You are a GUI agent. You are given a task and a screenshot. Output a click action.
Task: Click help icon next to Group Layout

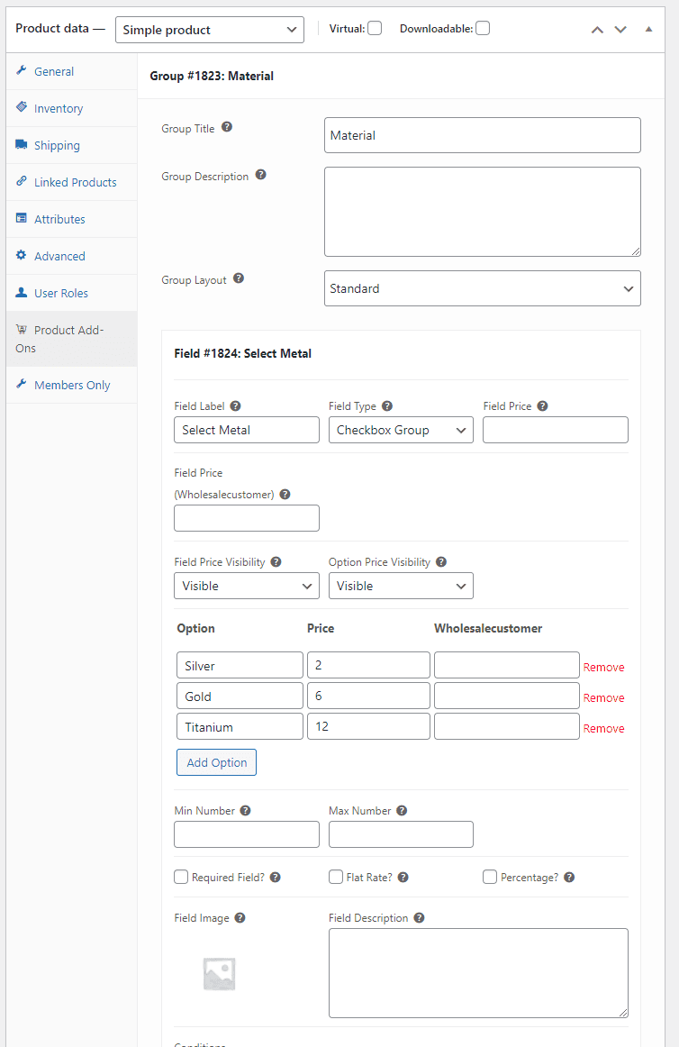(239, 278)
